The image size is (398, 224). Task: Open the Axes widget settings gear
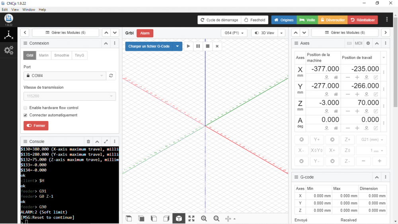[368, 43]
